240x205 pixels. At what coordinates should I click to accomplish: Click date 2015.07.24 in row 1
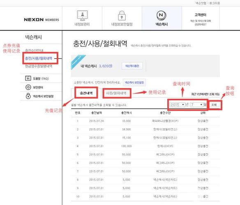click(97, 121)
